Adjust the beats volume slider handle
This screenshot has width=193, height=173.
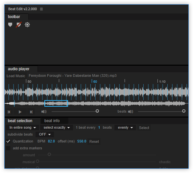[184, 111]
